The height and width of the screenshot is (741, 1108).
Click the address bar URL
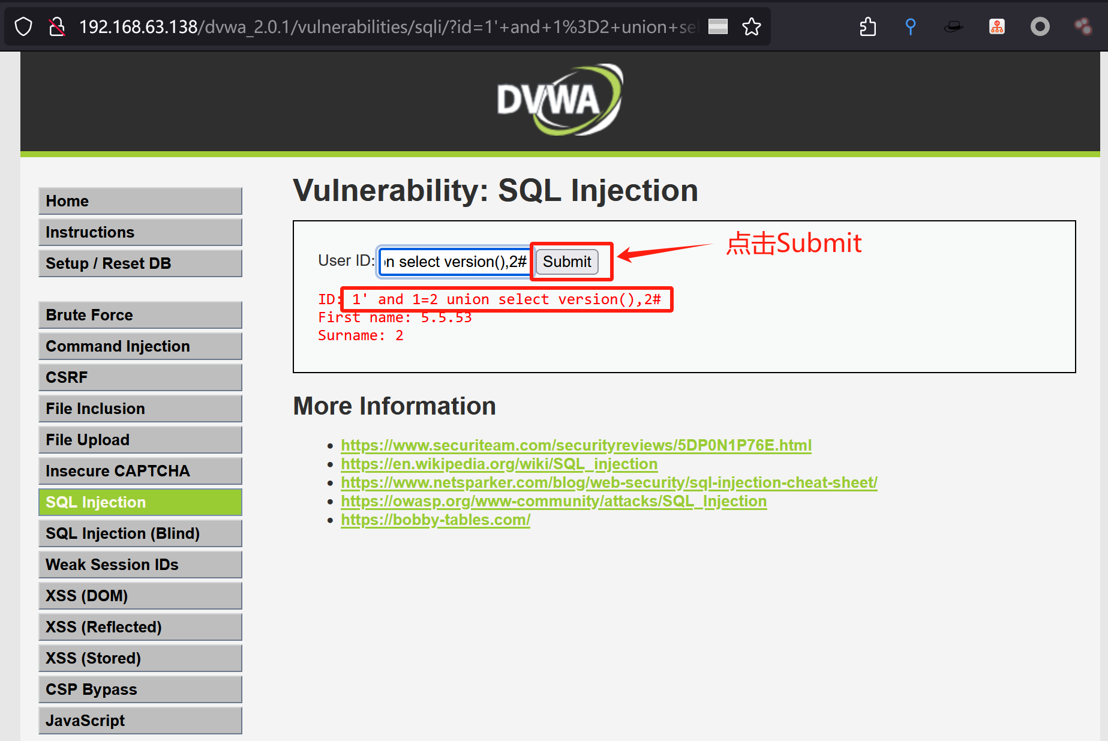click(388, 27)
